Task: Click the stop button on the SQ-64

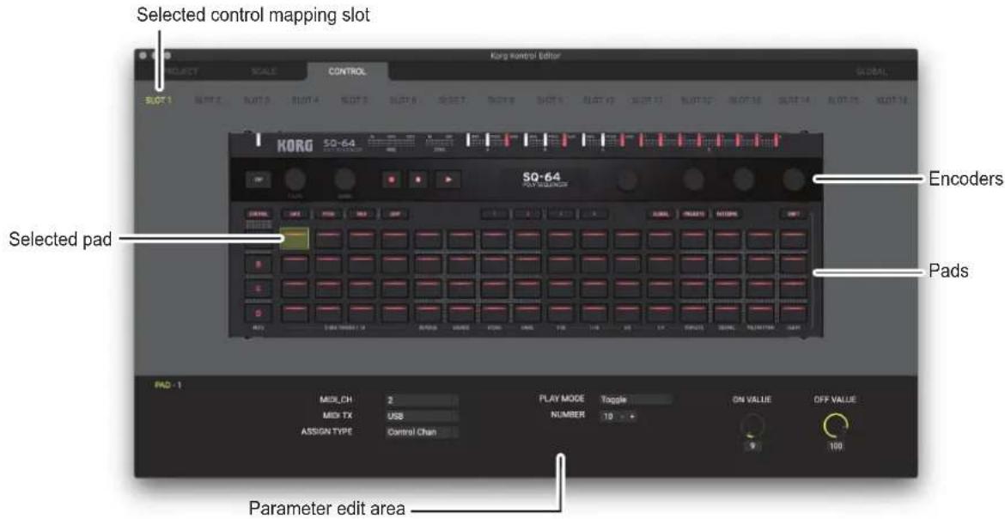Action: (x=418, y=180)
